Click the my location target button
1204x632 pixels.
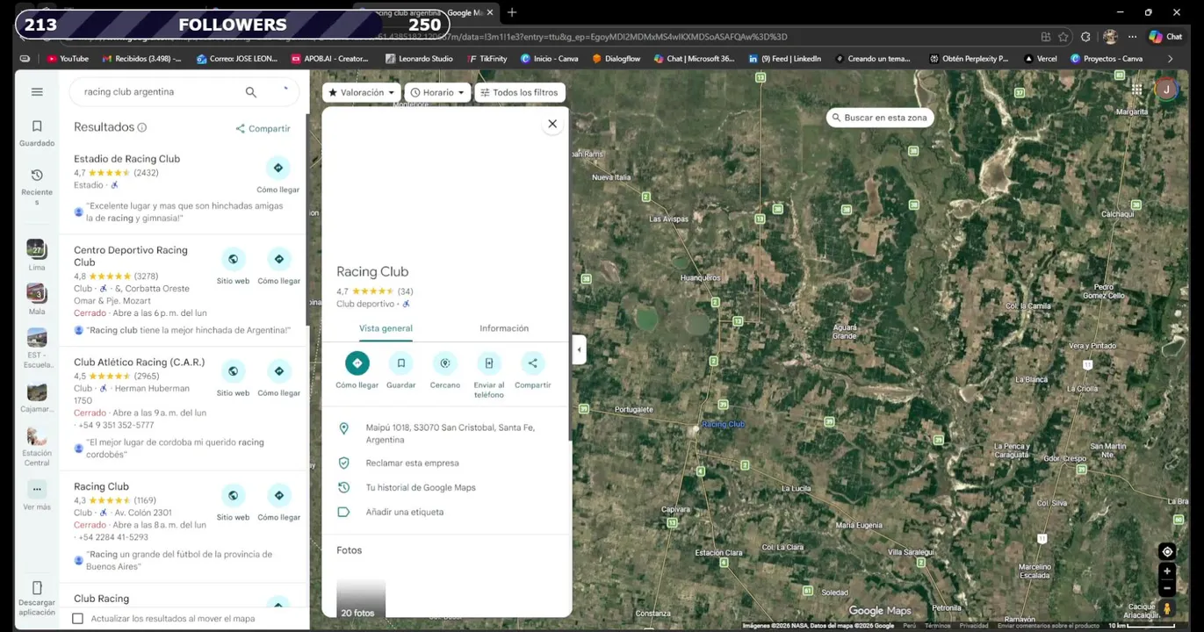coord(1167,551)
